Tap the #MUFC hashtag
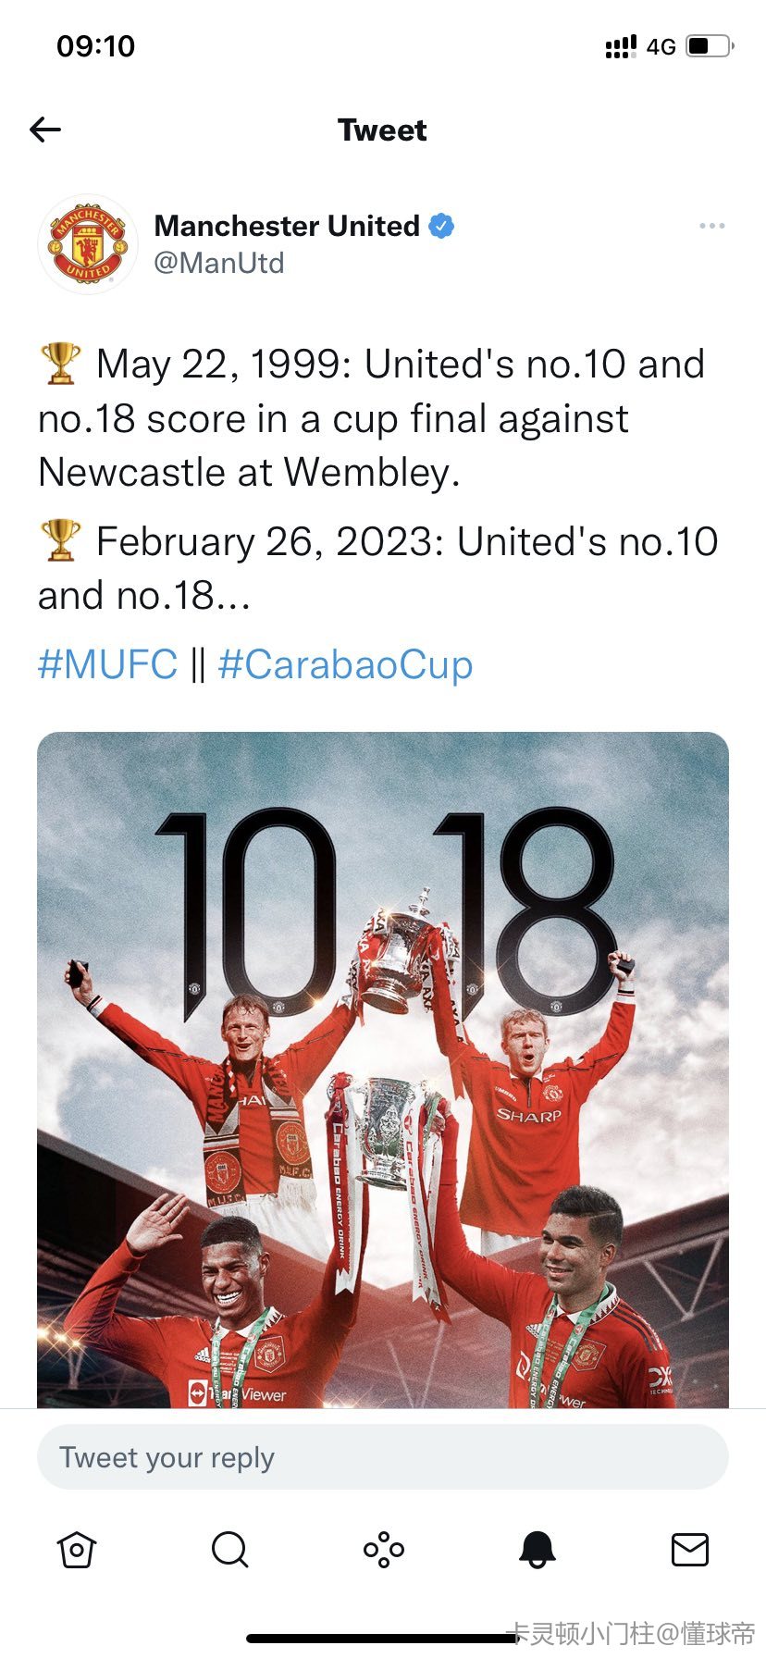 [107, 664]
